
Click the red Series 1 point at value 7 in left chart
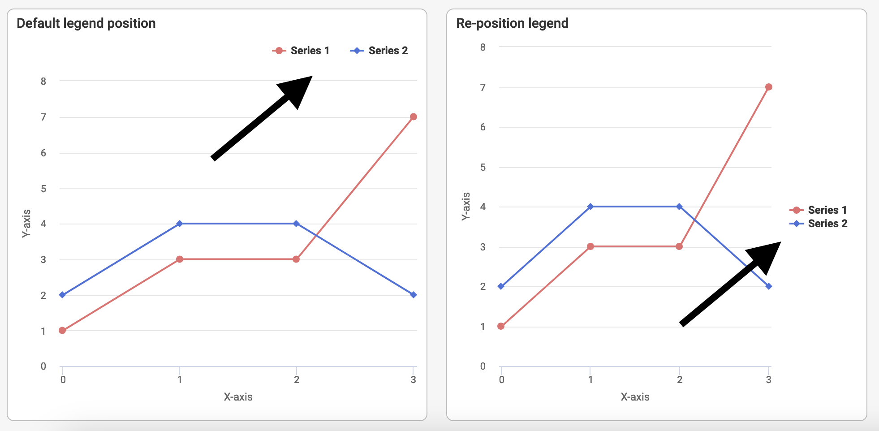414,117
